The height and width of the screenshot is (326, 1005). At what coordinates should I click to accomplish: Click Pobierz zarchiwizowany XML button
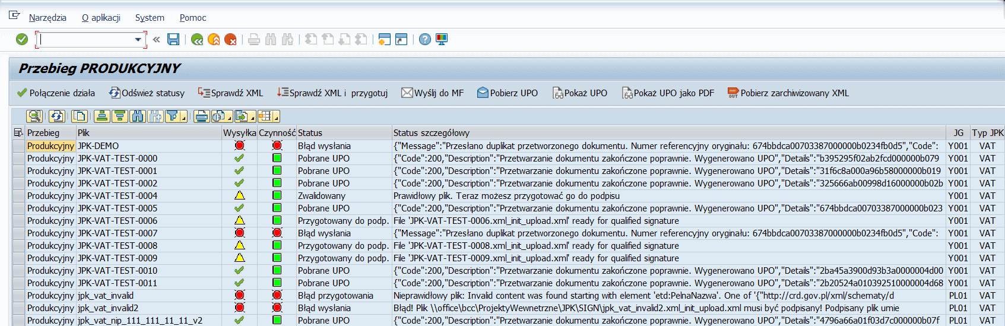click(788, 93)
